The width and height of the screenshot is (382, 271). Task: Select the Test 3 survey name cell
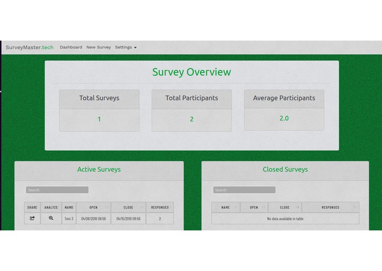pos(69,219)
